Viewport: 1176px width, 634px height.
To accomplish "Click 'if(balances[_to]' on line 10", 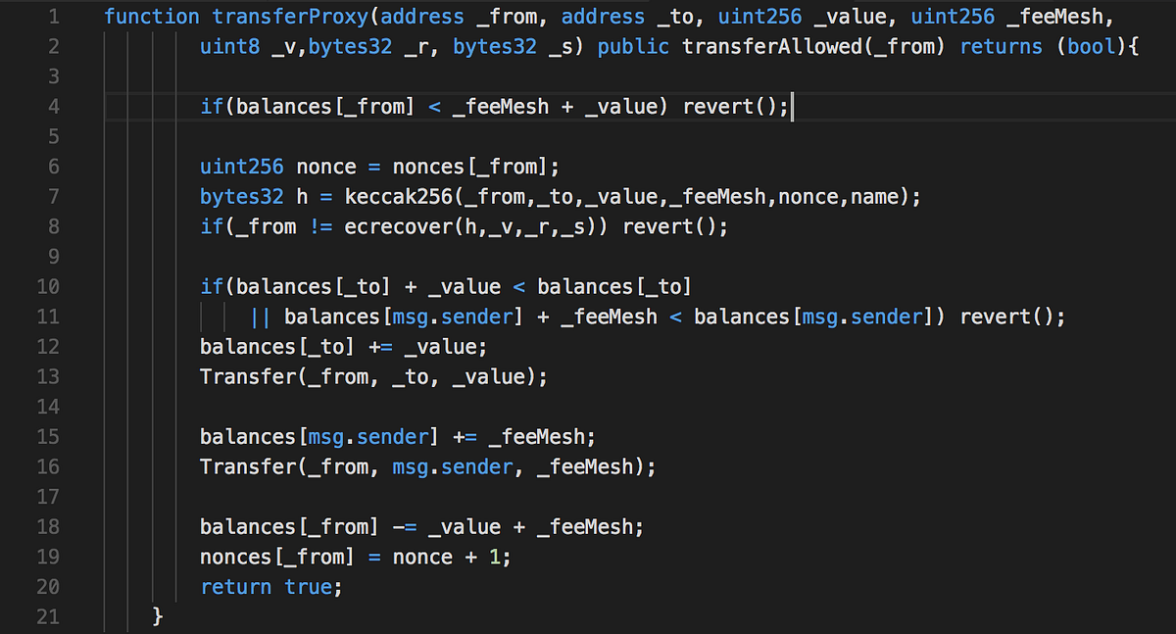I will click(296, 287).
